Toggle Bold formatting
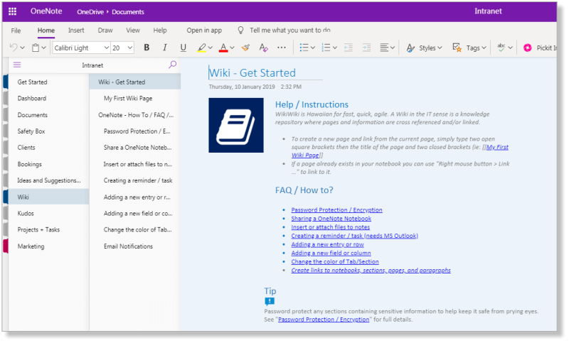 point(147,48)
